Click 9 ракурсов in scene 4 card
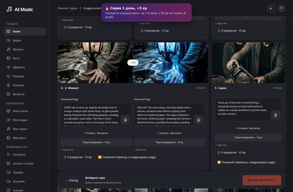293x192 pixels. (x=78, y=157)
